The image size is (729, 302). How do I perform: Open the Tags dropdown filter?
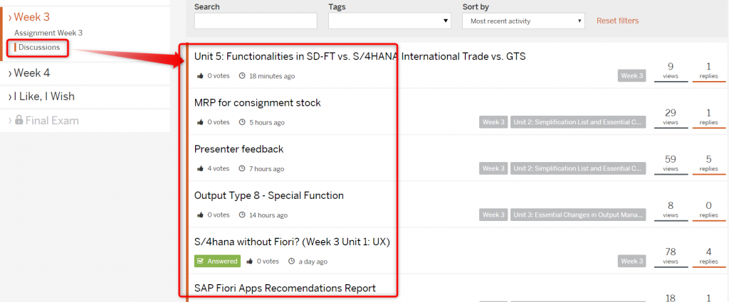pyautogui.click(x=389, y=21)
